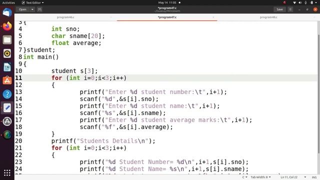This screenshot has width=320, height=180.
Task: Open the hamburger menu in header bar
Action: tap(290, 9)
